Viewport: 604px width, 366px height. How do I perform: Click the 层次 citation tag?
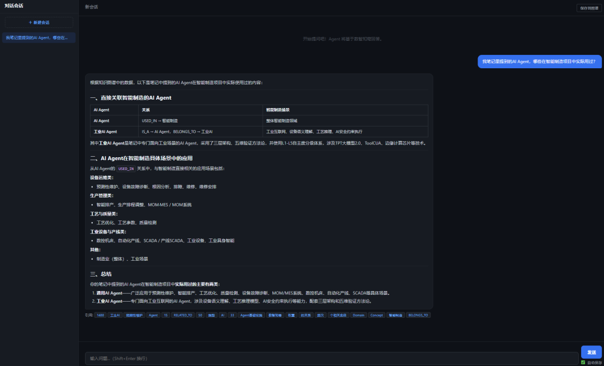coord(320,315)
